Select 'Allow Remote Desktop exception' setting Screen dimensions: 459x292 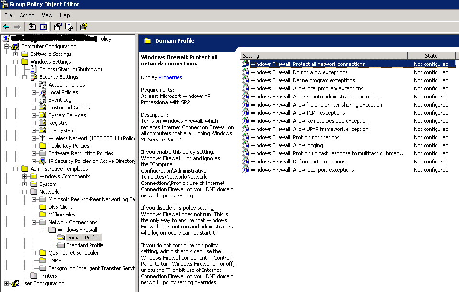click(309, 121)
